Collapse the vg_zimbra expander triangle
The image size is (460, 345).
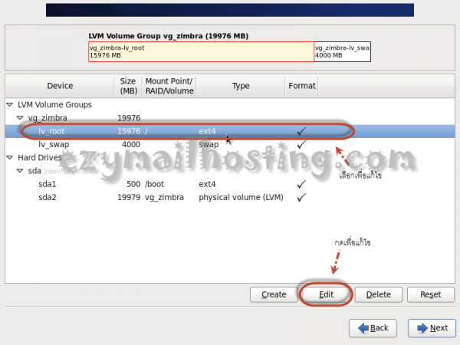coord(20,117)
